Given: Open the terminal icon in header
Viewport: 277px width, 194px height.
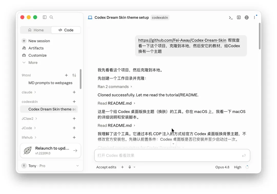Looking at the screenshot, I should pyautogui.click(x=231, y=18).
